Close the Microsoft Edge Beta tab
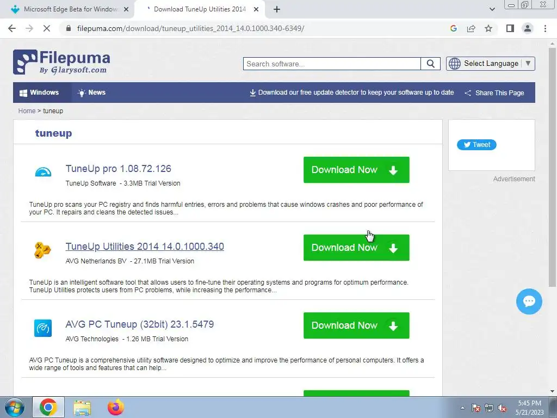The width and height of the screenshot is (557, 418). pos(126,10)
